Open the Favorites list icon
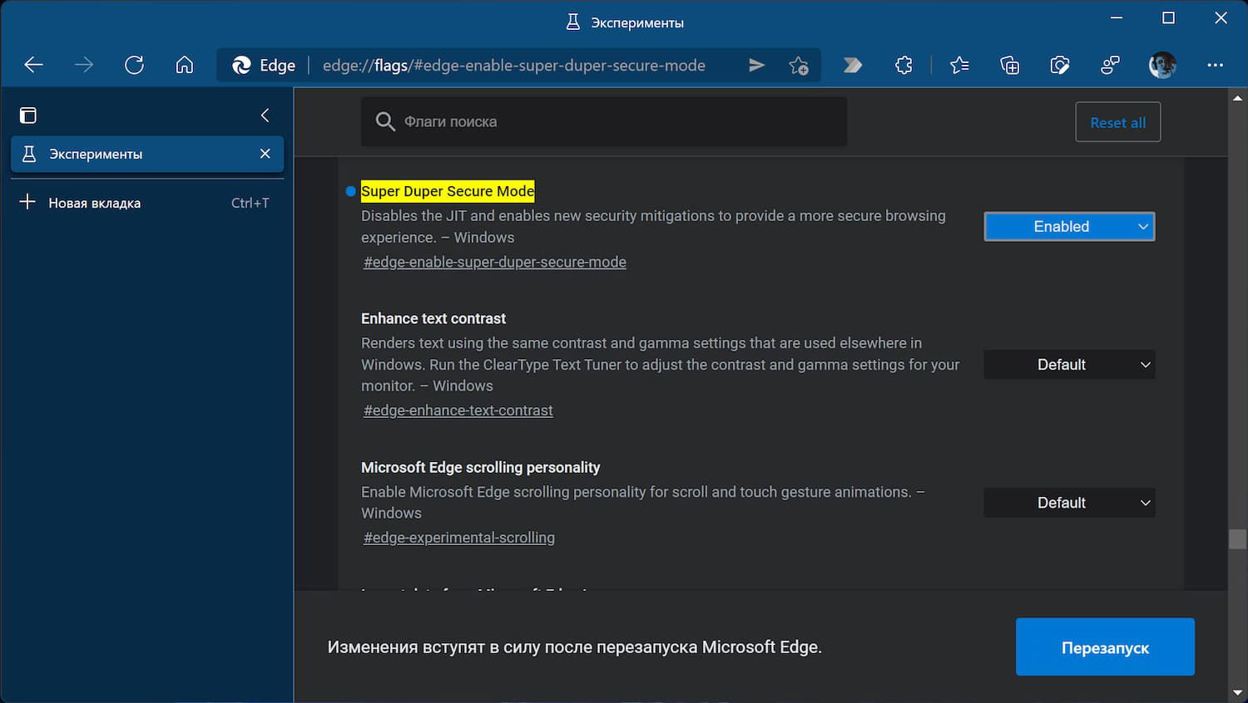This screenshot has width=1248, height=703. 959,65
